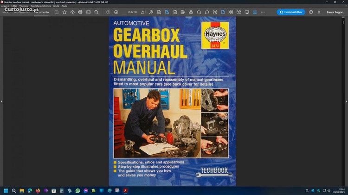
Task: Open the Janela menu
Action: tap(56, 6)
